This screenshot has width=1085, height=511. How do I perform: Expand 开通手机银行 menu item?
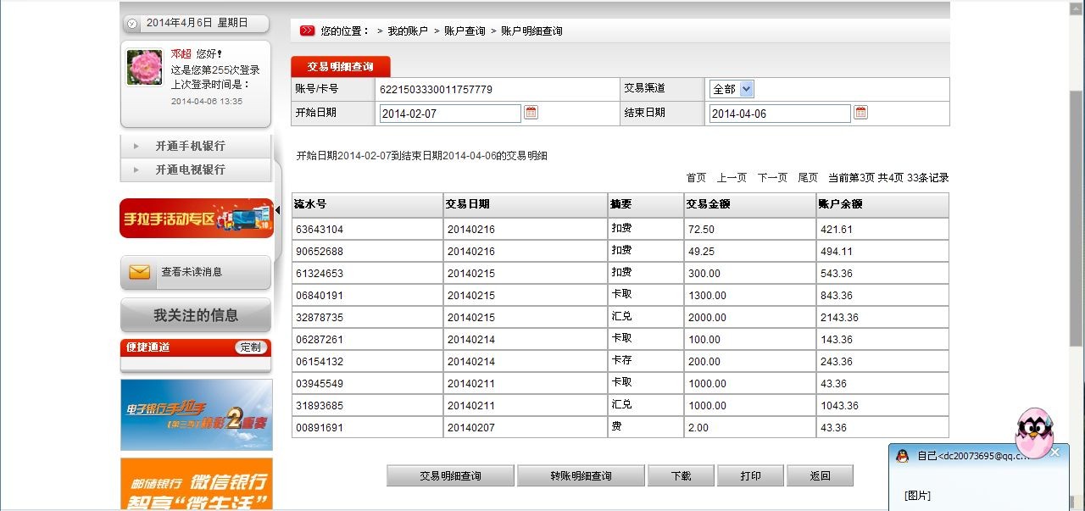(190, 146)
